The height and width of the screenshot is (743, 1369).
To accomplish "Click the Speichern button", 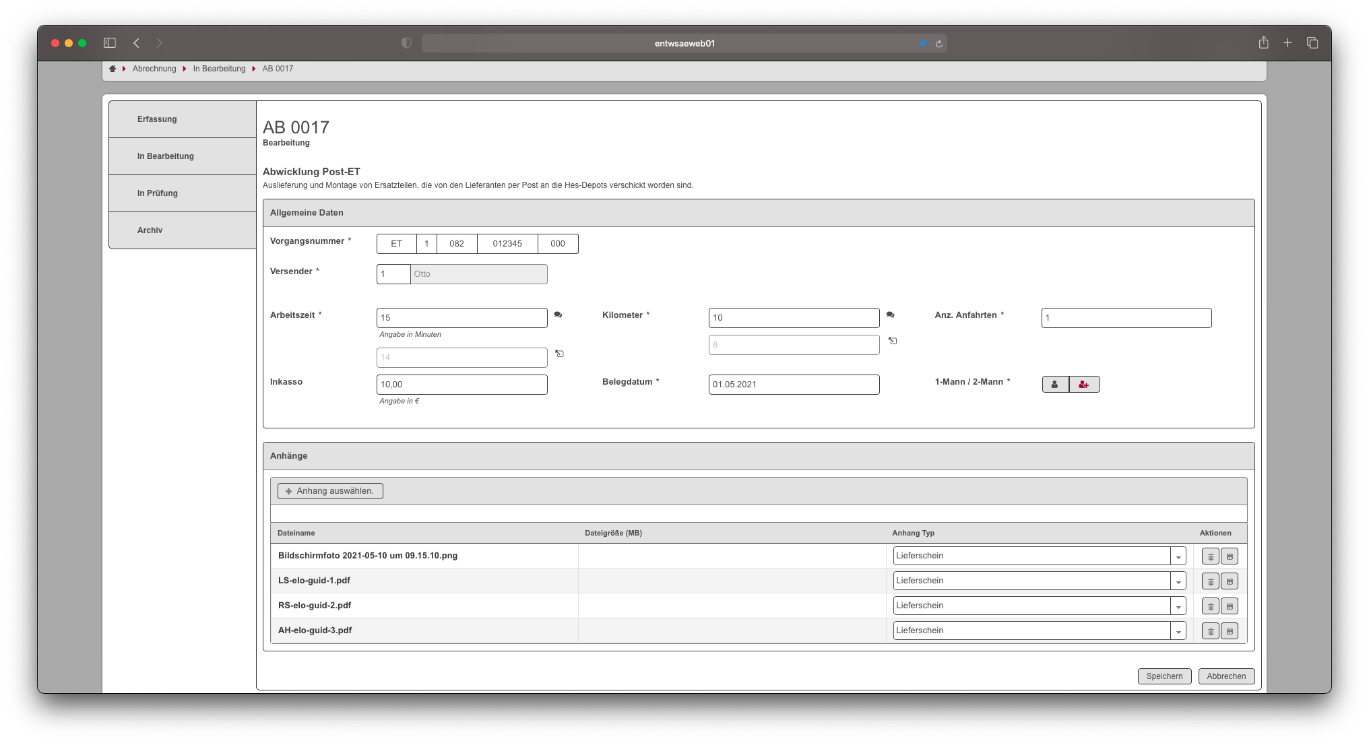I will [x=1164, y=676].
